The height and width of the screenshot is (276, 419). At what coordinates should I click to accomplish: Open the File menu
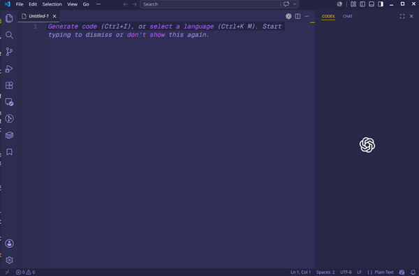click(x=20, y=4)
